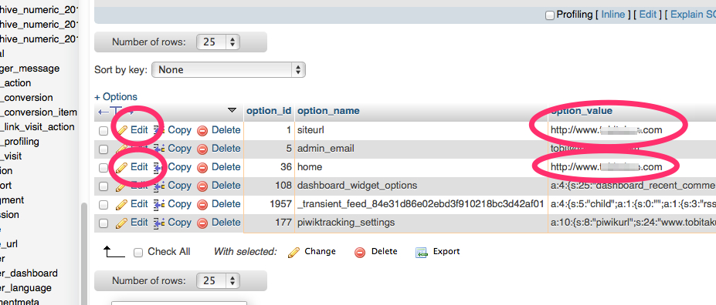Open the top Number of rows dropdown
This screenshot has height=305, width=716.
(218, 42)
